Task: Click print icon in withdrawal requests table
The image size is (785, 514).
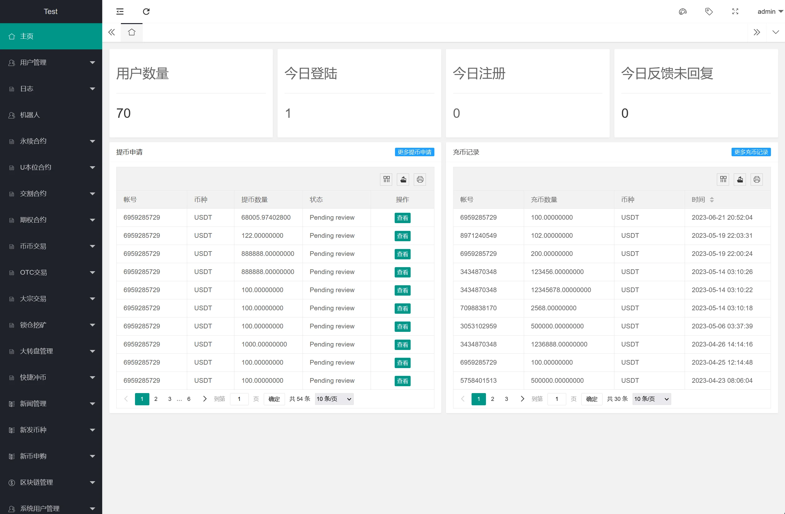Action: pyautogui.click(x=420, y=179)
